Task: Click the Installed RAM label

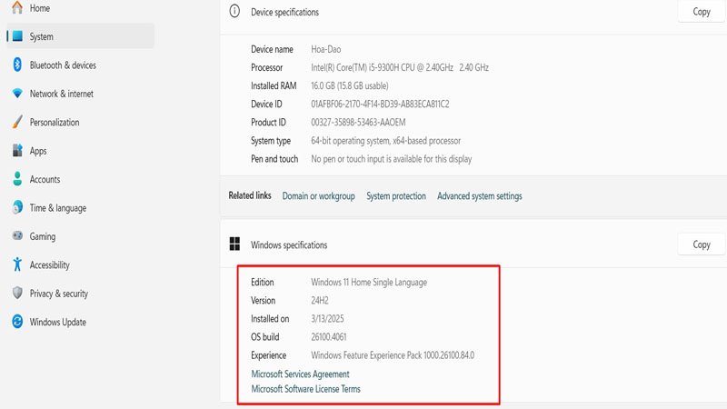Action: (274, 85)
